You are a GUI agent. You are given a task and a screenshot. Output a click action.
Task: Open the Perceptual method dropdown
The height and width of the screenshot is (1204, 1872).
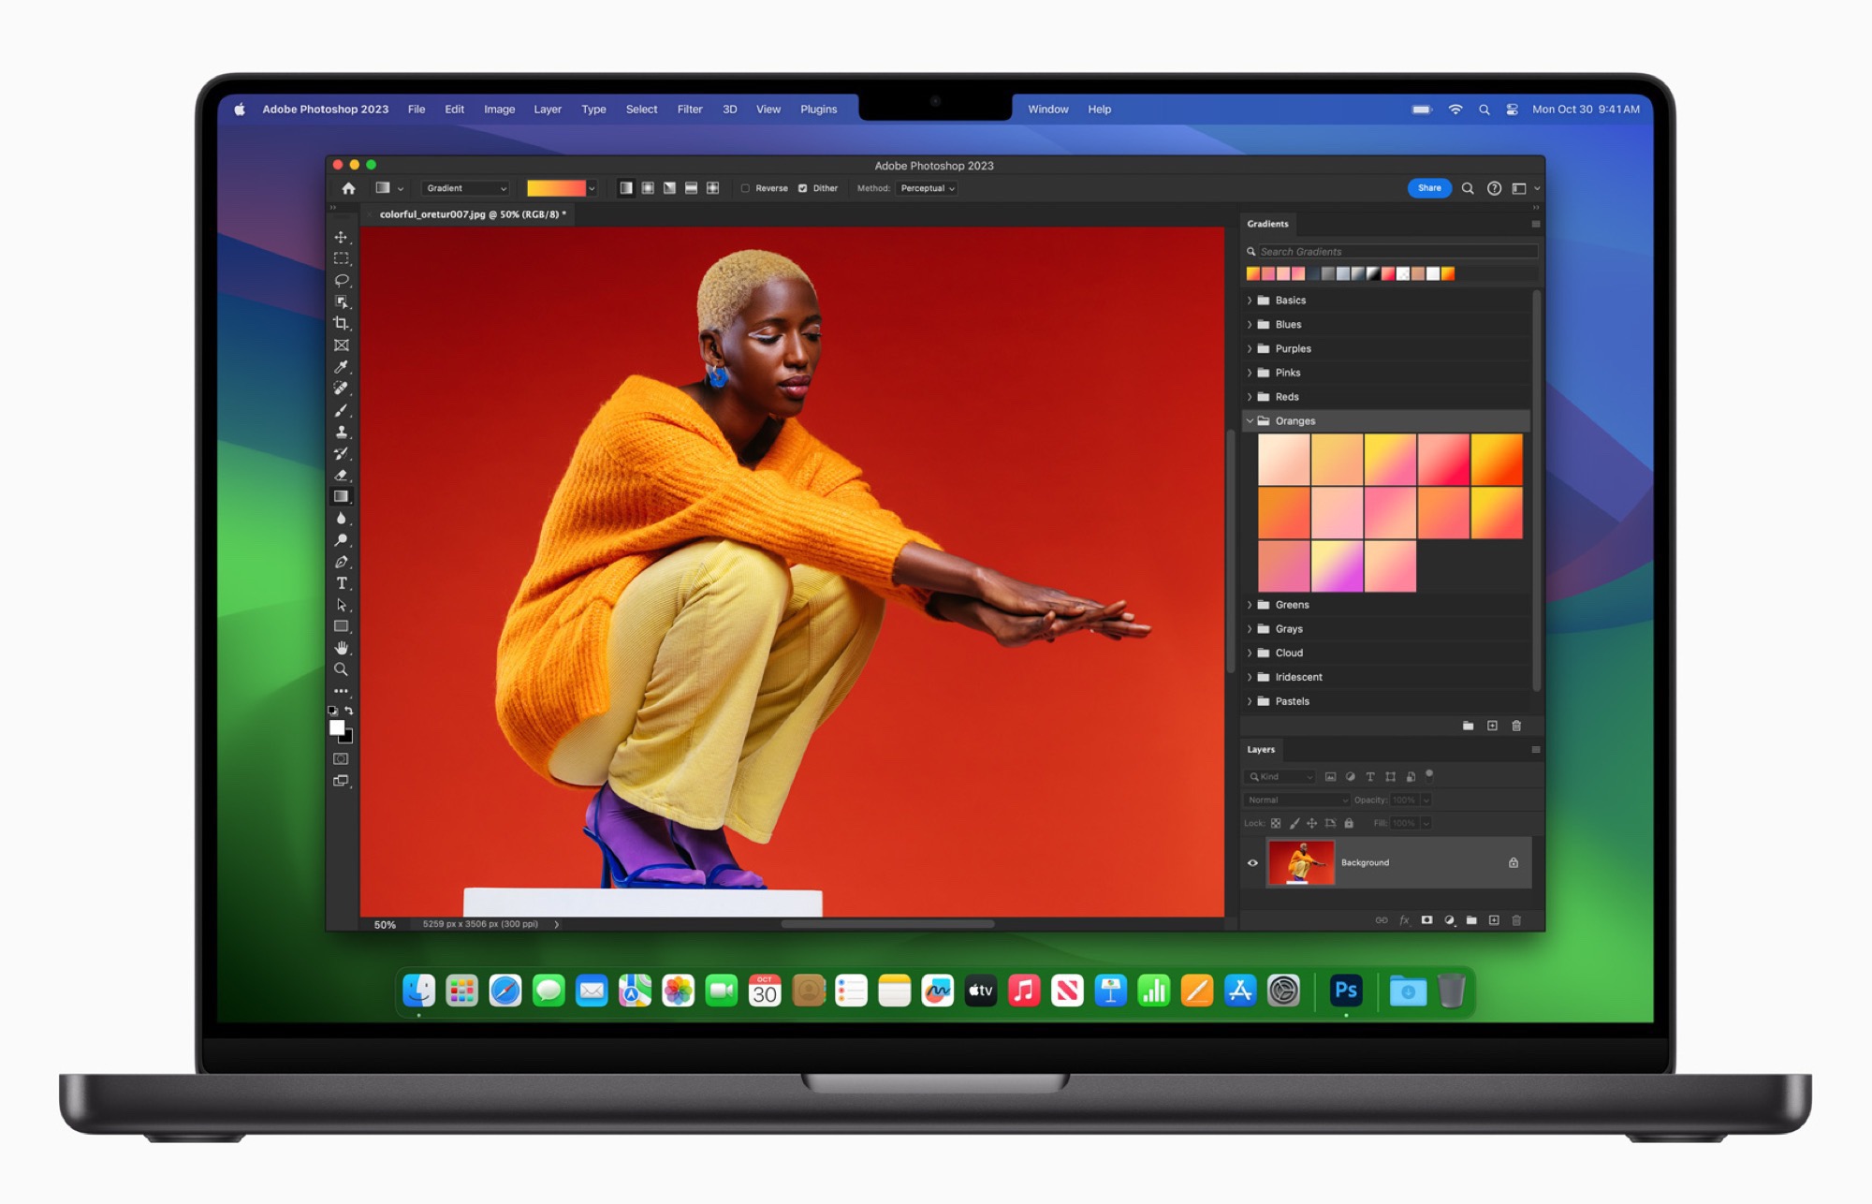click(x=927, y=188)
